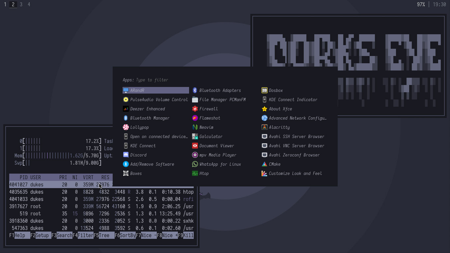Viewport: 450px width, 253px height.
Task: Launch Open on connected device entry
Action: 156,136
